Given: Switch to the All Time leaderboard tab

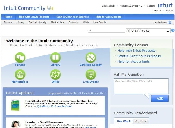Looking at the screenshot, I should pos(141,121).
